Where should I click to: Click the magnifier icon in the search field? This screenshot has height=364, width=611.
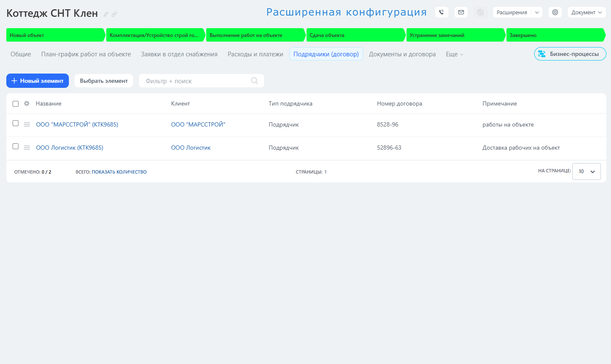coord(254,81)
